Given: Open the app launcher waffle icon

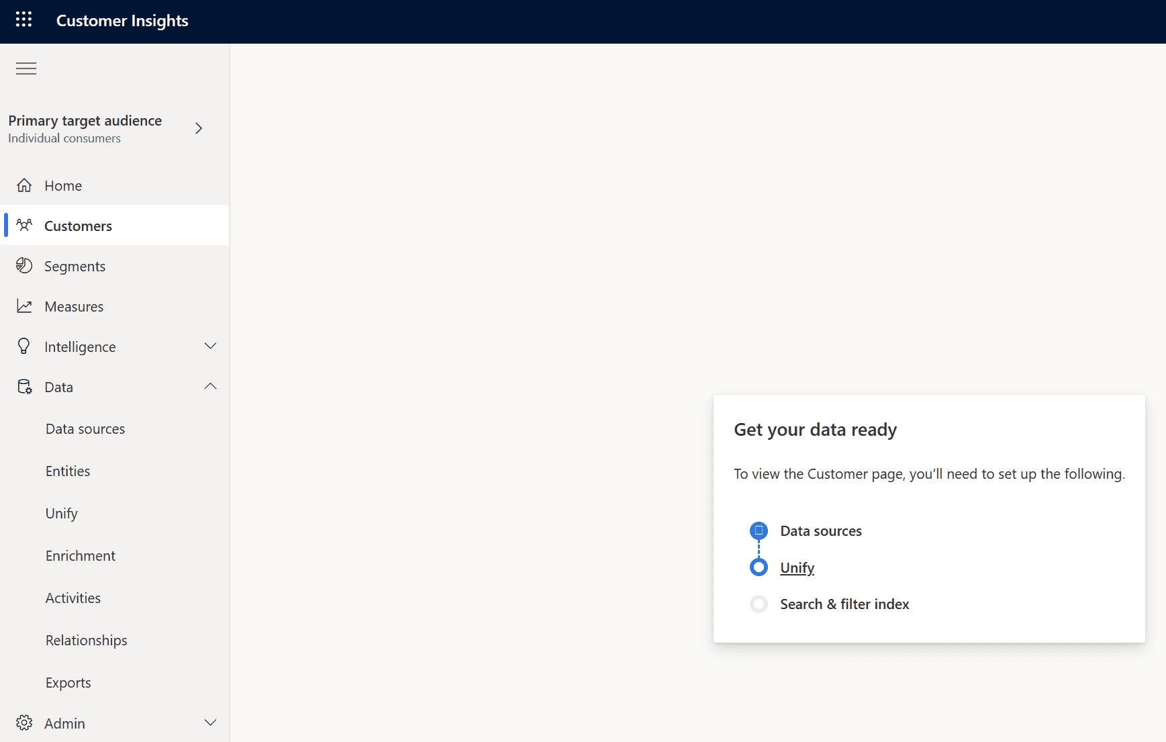Looking at the screenshot, I should pyautogui.click(x=23, y=19).
